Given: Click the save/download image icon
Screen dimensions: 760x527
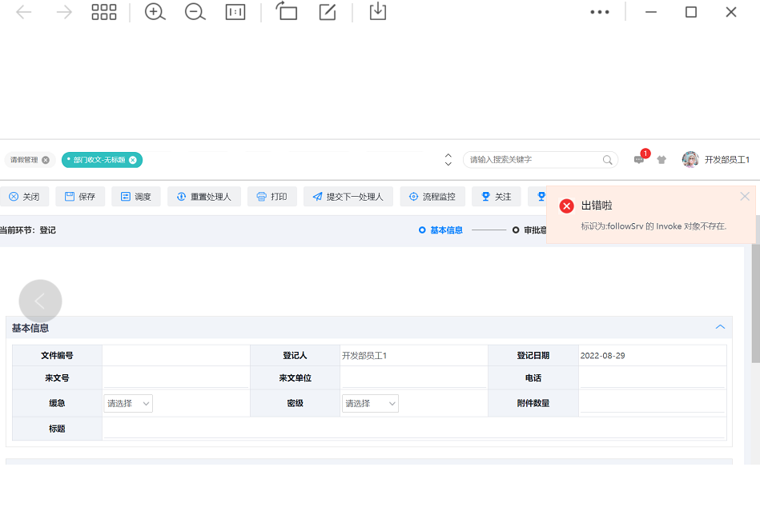Looking at the screenshot, I should click(377, 12).
